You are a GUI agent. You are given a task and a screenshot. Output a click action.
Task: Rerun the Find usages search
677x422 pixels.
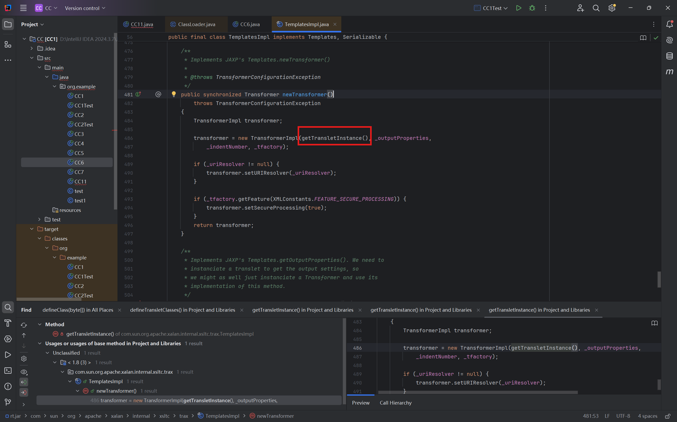coord(24,325)
